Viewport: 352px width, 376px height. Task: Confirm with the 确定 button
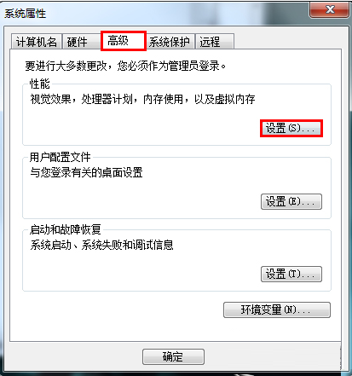coord(173,356)
